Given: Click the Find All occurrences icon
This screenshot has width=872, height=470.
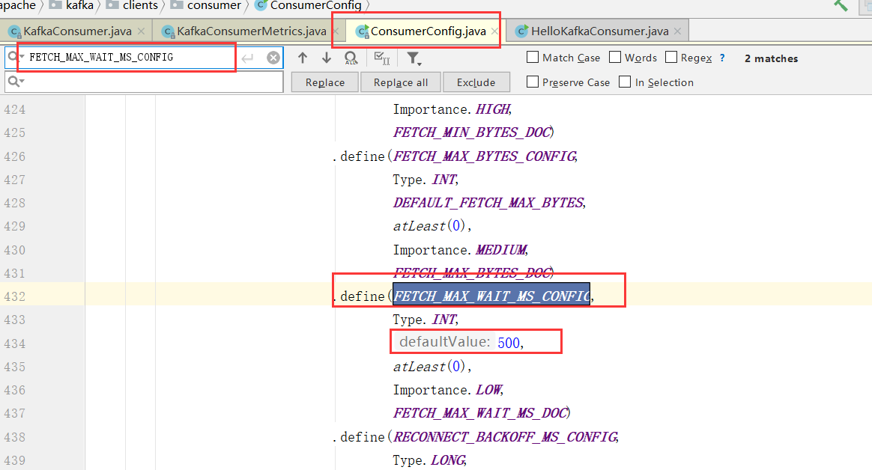Looking at the screenshot, I should point(351,58).
